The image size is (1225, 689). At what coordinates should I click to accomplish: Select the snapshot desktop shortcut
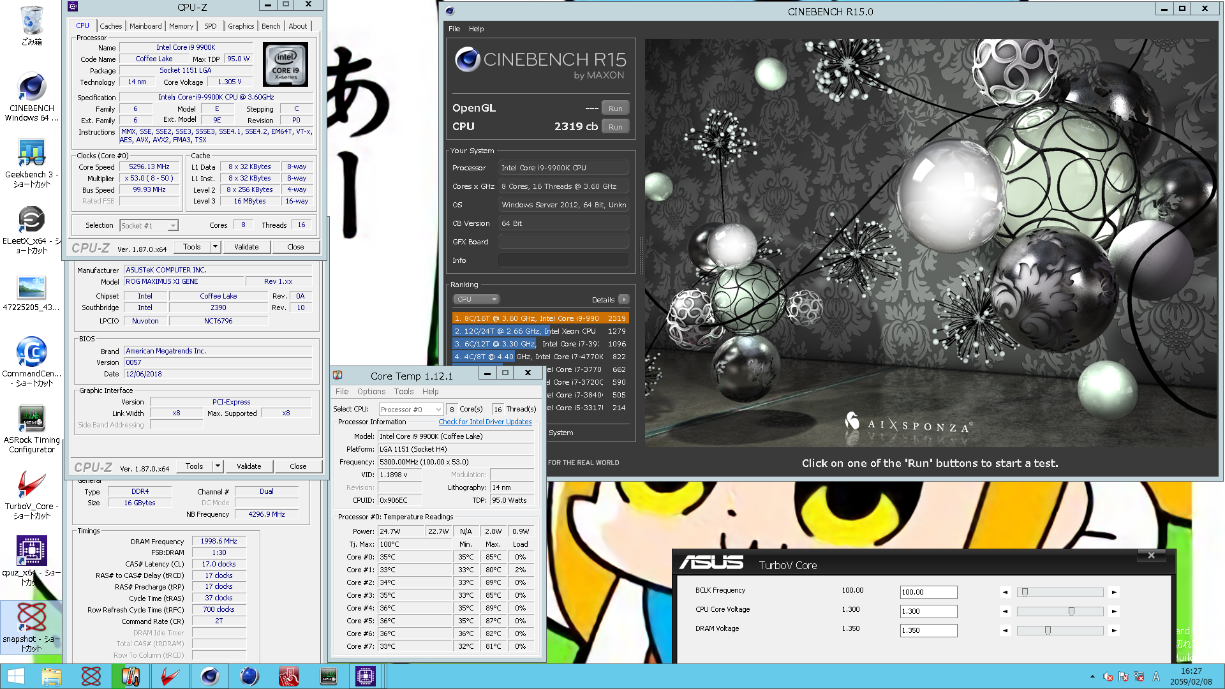point(31,627)
